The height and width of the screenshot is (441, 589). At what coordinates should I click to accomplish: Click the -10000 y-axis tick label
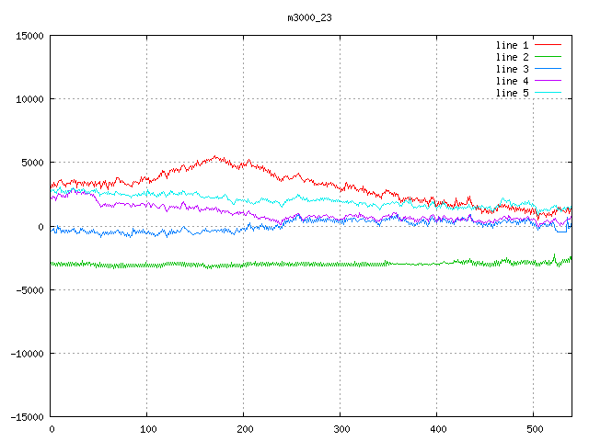pyautogui.click(x=26, y=353)
